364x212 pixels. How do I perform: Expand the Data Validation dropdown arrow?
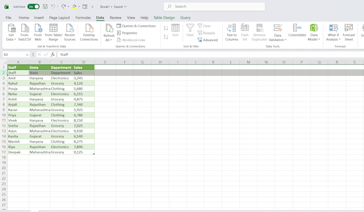click(x=285, y=40)
